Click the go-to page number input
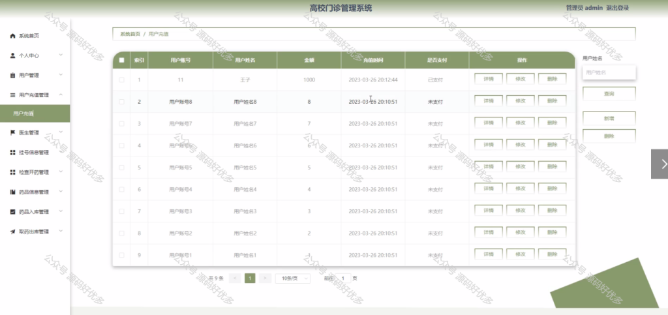The height and width of the screenshot is (315, 668). click(343, 278)
